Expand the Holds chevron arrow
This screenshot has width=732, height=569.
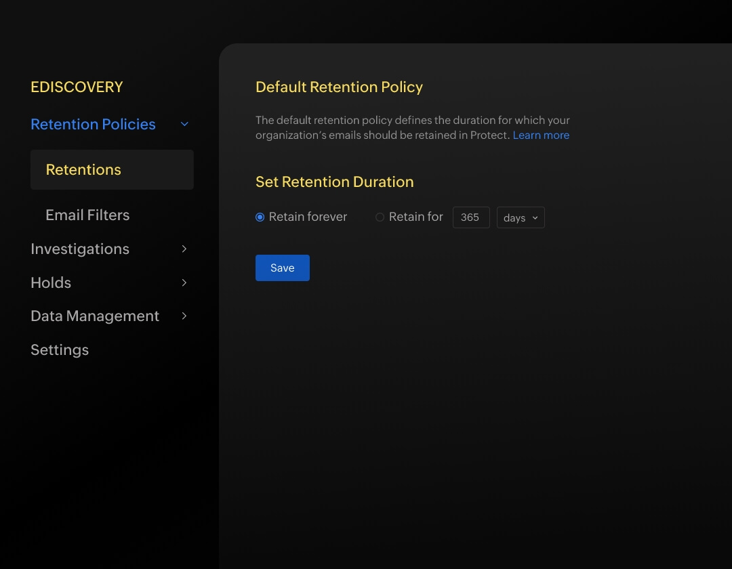click(184, 282)
